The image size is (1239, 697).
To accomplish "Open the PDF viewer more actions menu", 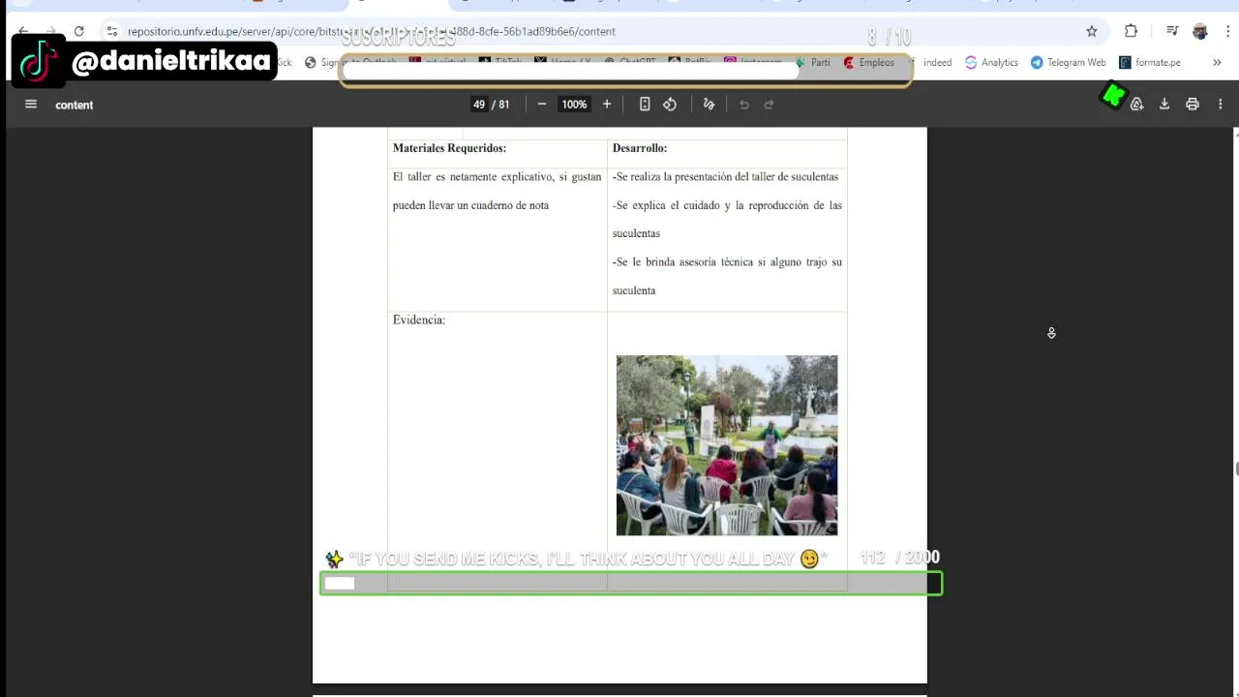I will click(1220, 105).
